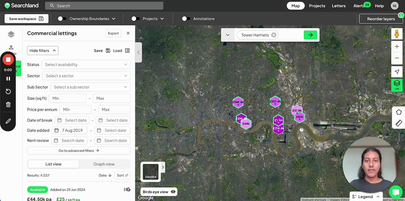The height and width of the screenshot is (201, 405).
Task: Click the Size Min input field
Action: [68, 98]
